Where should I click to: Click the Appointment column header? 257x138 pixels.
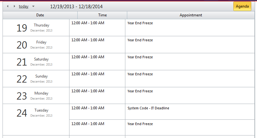(191, 15)
